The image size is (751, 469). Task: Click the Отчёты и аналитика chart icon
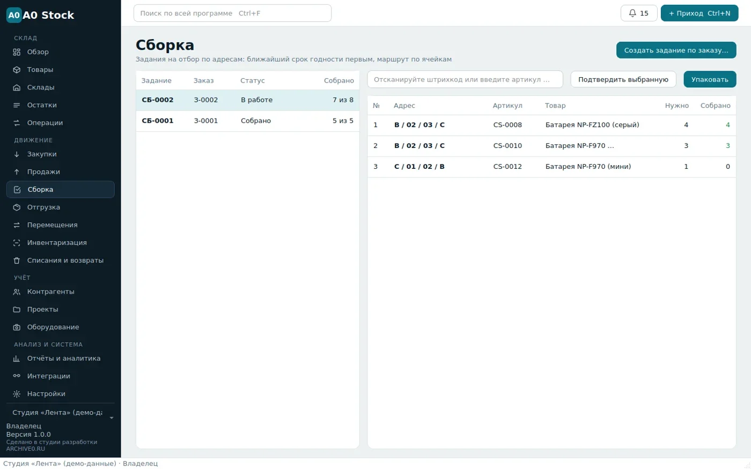tap(17, 359)
